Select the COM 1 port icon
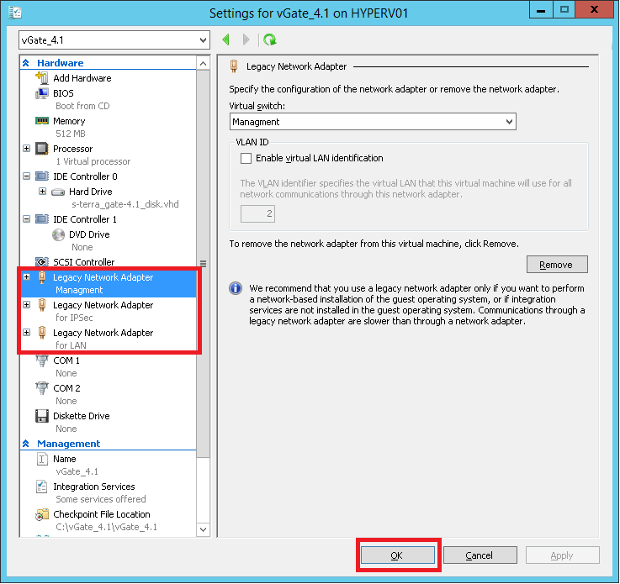The height and width of the screenshot is (584, 620). coord(42,360)
